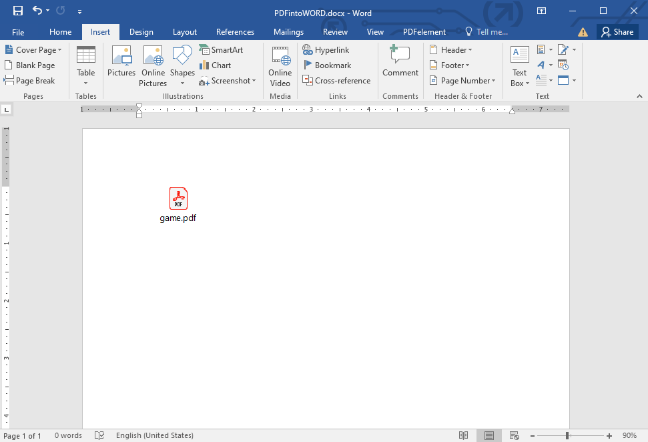Image resolution: width=648 pixels, height=442 pixels.
Task: Switch to the Design ribbon tab
Action: pos(141,31)
